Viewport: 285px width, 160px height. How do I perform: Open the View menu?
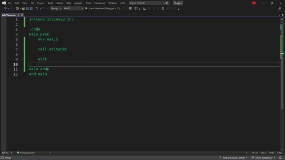[25, 3]
